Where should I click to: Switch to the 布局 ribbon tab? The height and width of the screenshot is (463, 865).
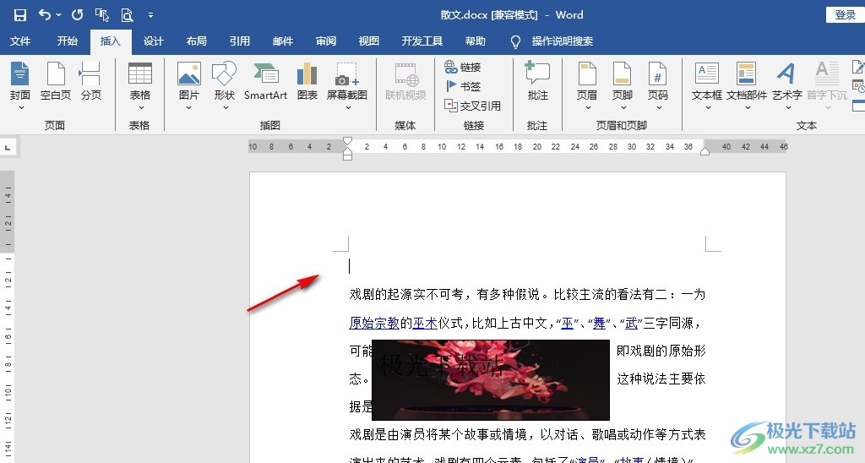[196, 41]
